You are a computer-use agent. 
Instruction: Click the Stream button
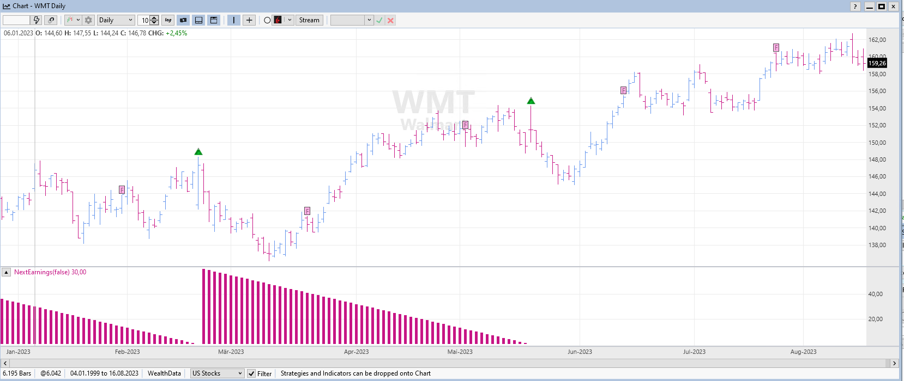pyautogui.click(x=309, y=20)
